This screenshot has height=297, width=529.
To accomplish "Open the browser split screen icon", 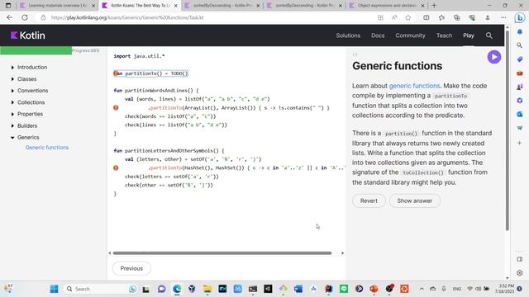I will coord(427,17).
